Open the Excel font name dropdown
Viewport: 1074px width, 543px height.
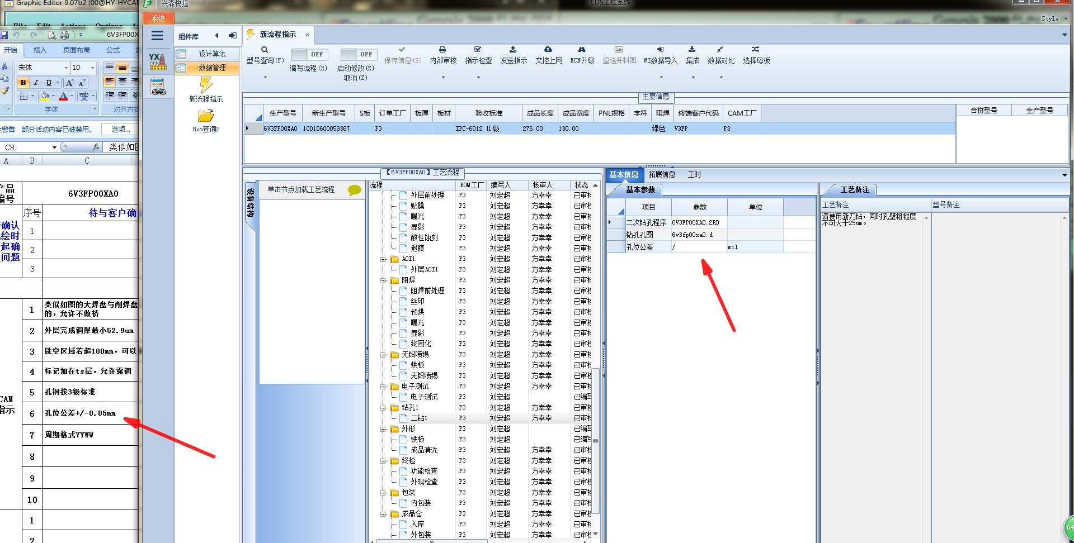click(x=66, y=68)
